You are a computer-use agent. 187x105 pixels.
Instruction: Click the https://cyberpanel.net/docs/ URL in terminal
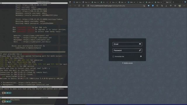pos(37,42)
